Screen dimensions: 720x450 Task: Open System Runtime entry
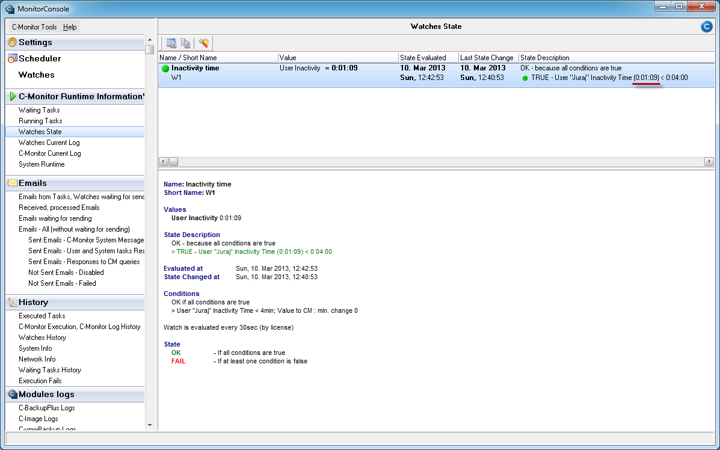tap(42, 164)
